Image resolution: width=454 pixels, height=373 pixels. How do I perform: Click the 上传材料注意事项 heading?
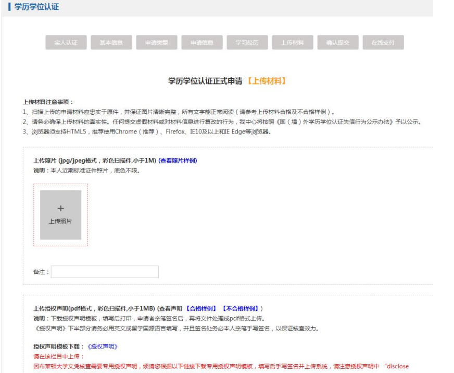coord(49,102)
